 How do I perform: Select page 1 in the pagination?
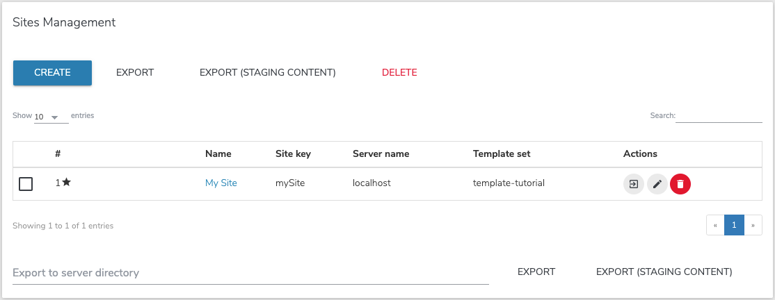(734, 225)
